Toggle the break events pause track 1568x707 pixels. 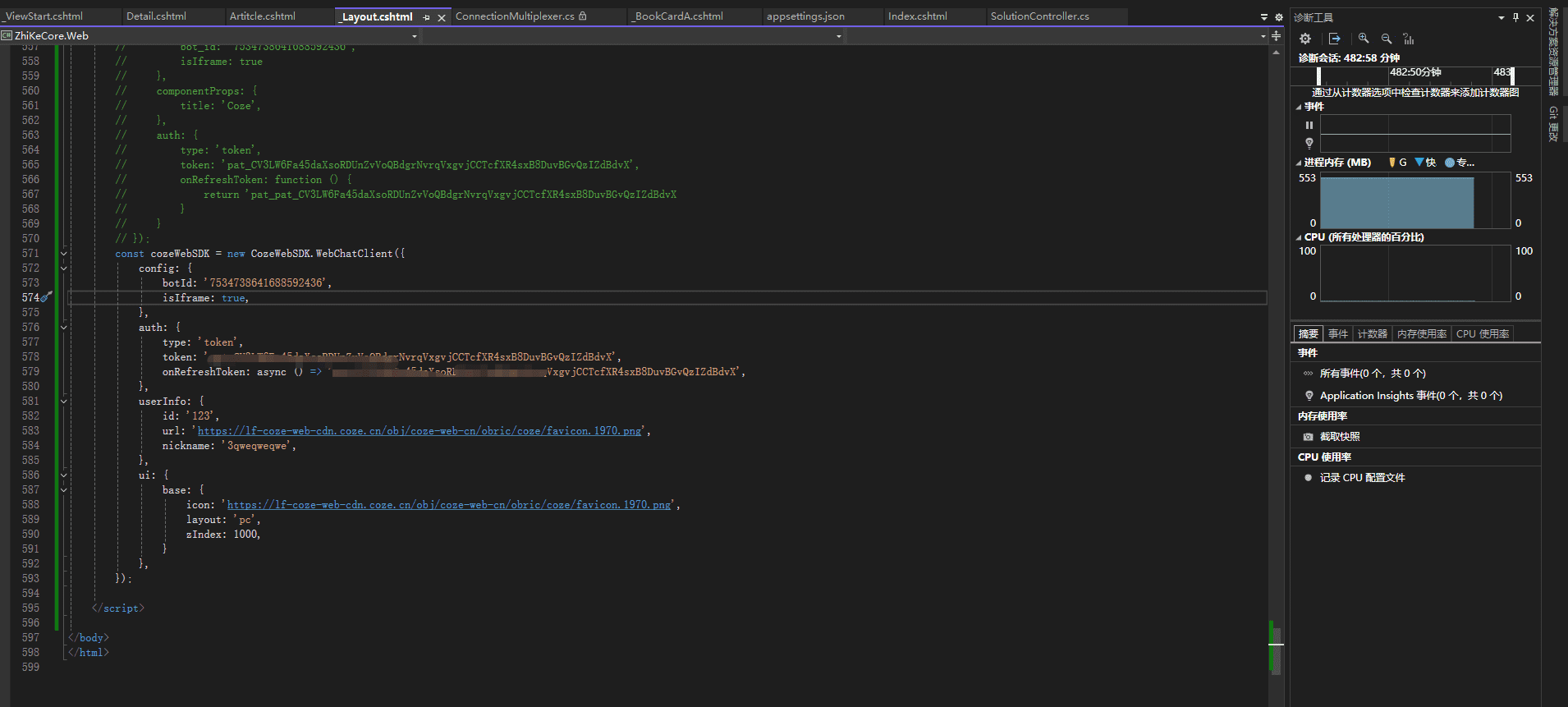pyautogui.click(x=1309, y=126)
